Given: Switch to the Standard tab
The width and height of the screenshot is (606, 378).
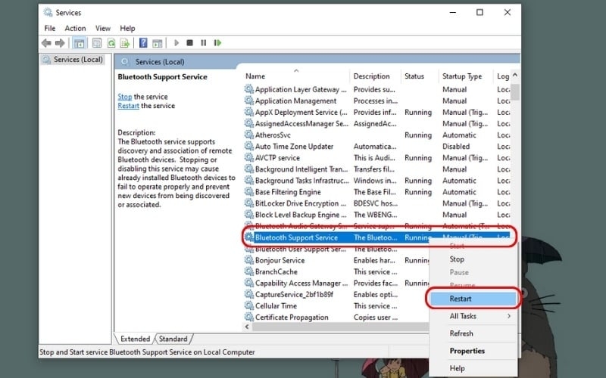Looking at the screenshot, I should pos(173,339).
